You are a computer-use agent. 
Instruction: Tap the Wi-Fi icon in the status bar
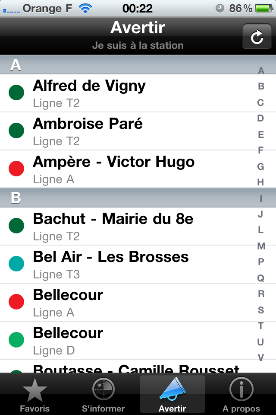pyautogui.click(x=86, y=8)
